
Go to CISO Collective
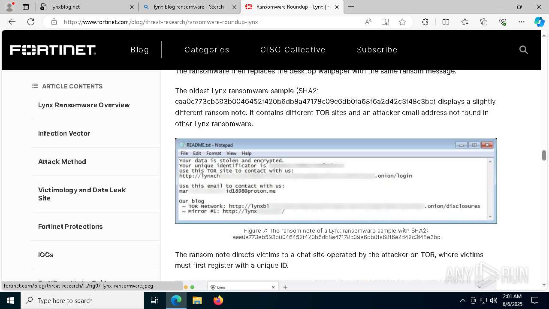point(293,50)
